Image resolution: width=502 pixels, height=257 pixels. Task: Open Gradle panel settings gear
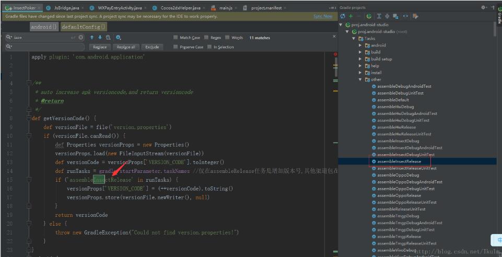point(483,7)
